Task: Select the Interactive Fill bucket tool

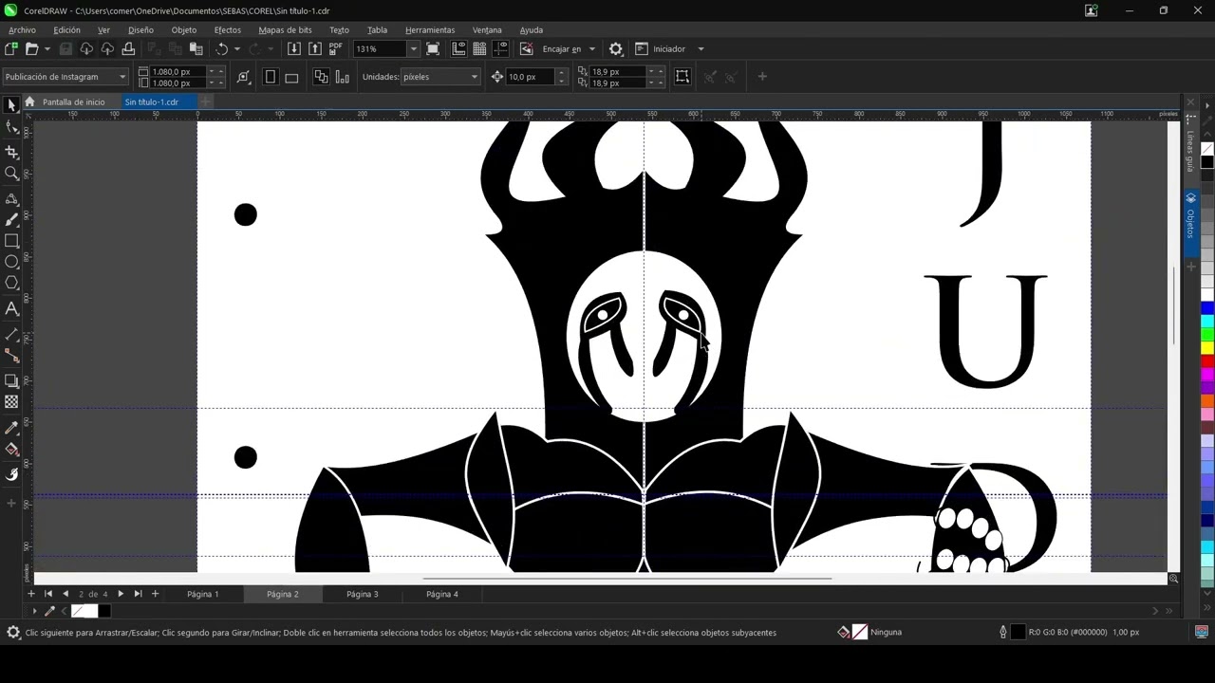Action: [11, 450]
